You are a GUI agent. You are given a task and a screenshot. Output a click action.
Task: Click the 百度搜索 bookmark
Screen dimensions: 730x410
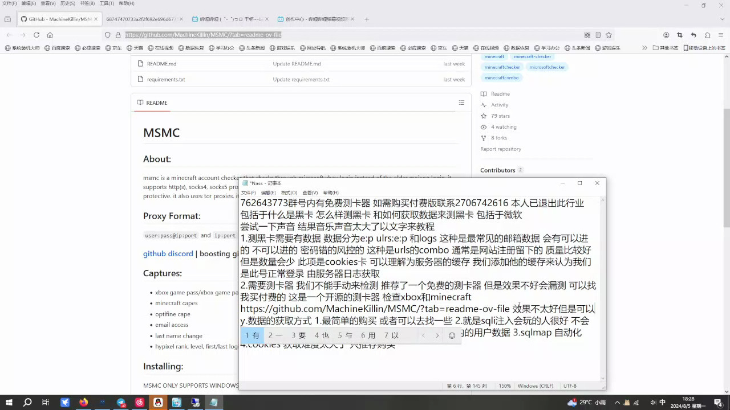[x=57, y=48]
